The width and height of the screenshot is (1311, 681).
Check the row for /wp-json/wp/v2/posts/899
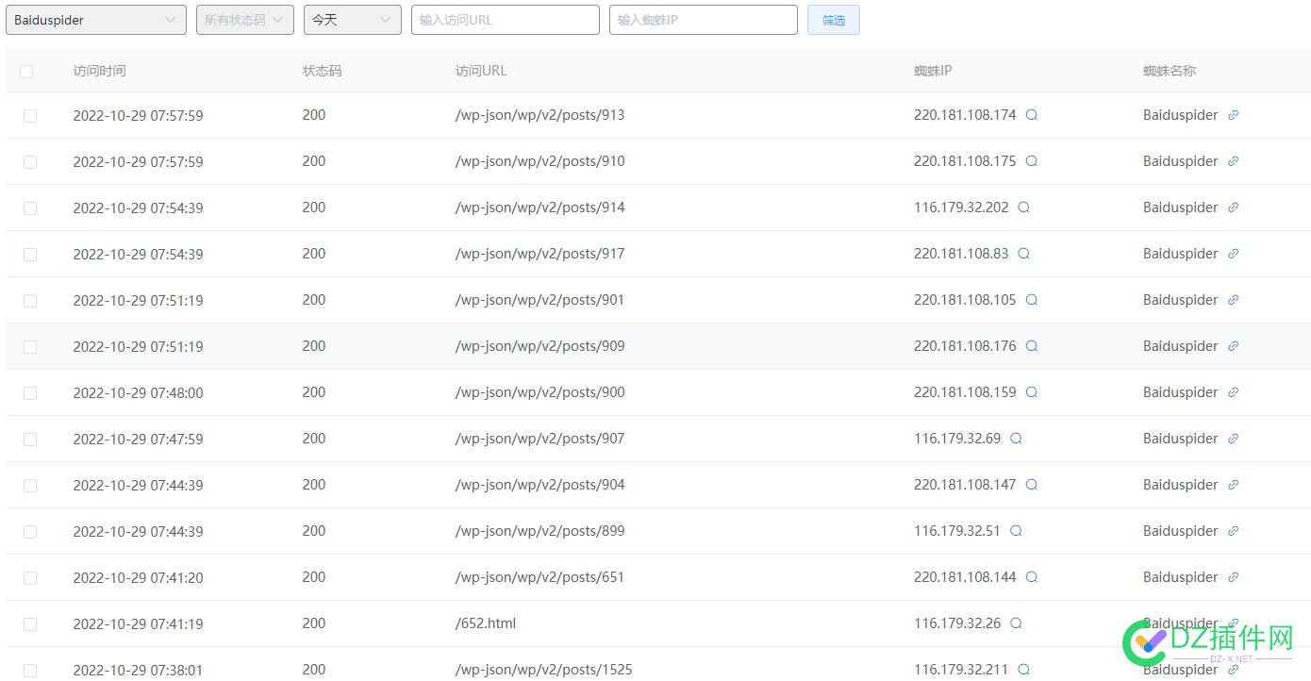click(x=30, y=532)
